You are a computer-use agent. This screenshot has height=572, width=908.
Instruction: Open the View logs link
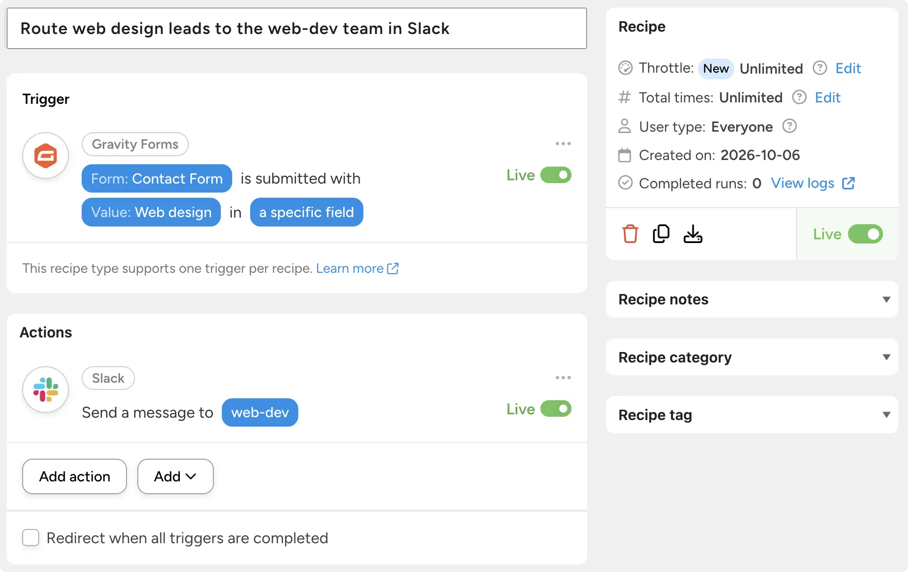802,183
